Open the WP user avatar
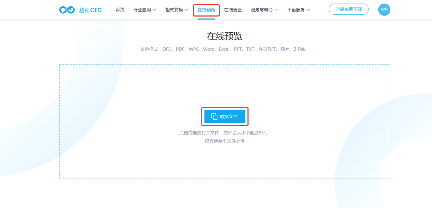Screen dimensions: 432x208 (x=384, y=9)
